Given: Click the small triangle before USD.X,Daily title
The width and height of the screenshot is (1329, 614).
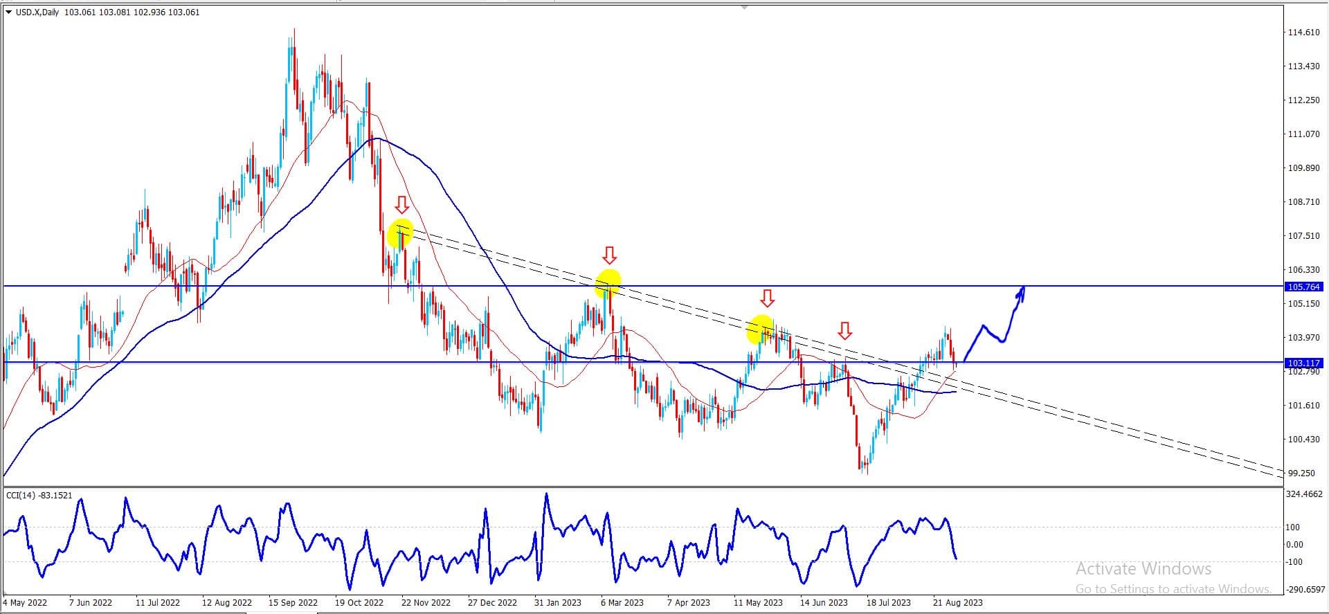Looking at the screenshot, I should [8, 12].
